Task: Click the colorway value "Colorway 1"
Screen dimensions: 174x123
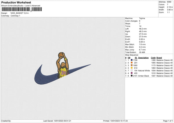Action: tap(15, 16)
